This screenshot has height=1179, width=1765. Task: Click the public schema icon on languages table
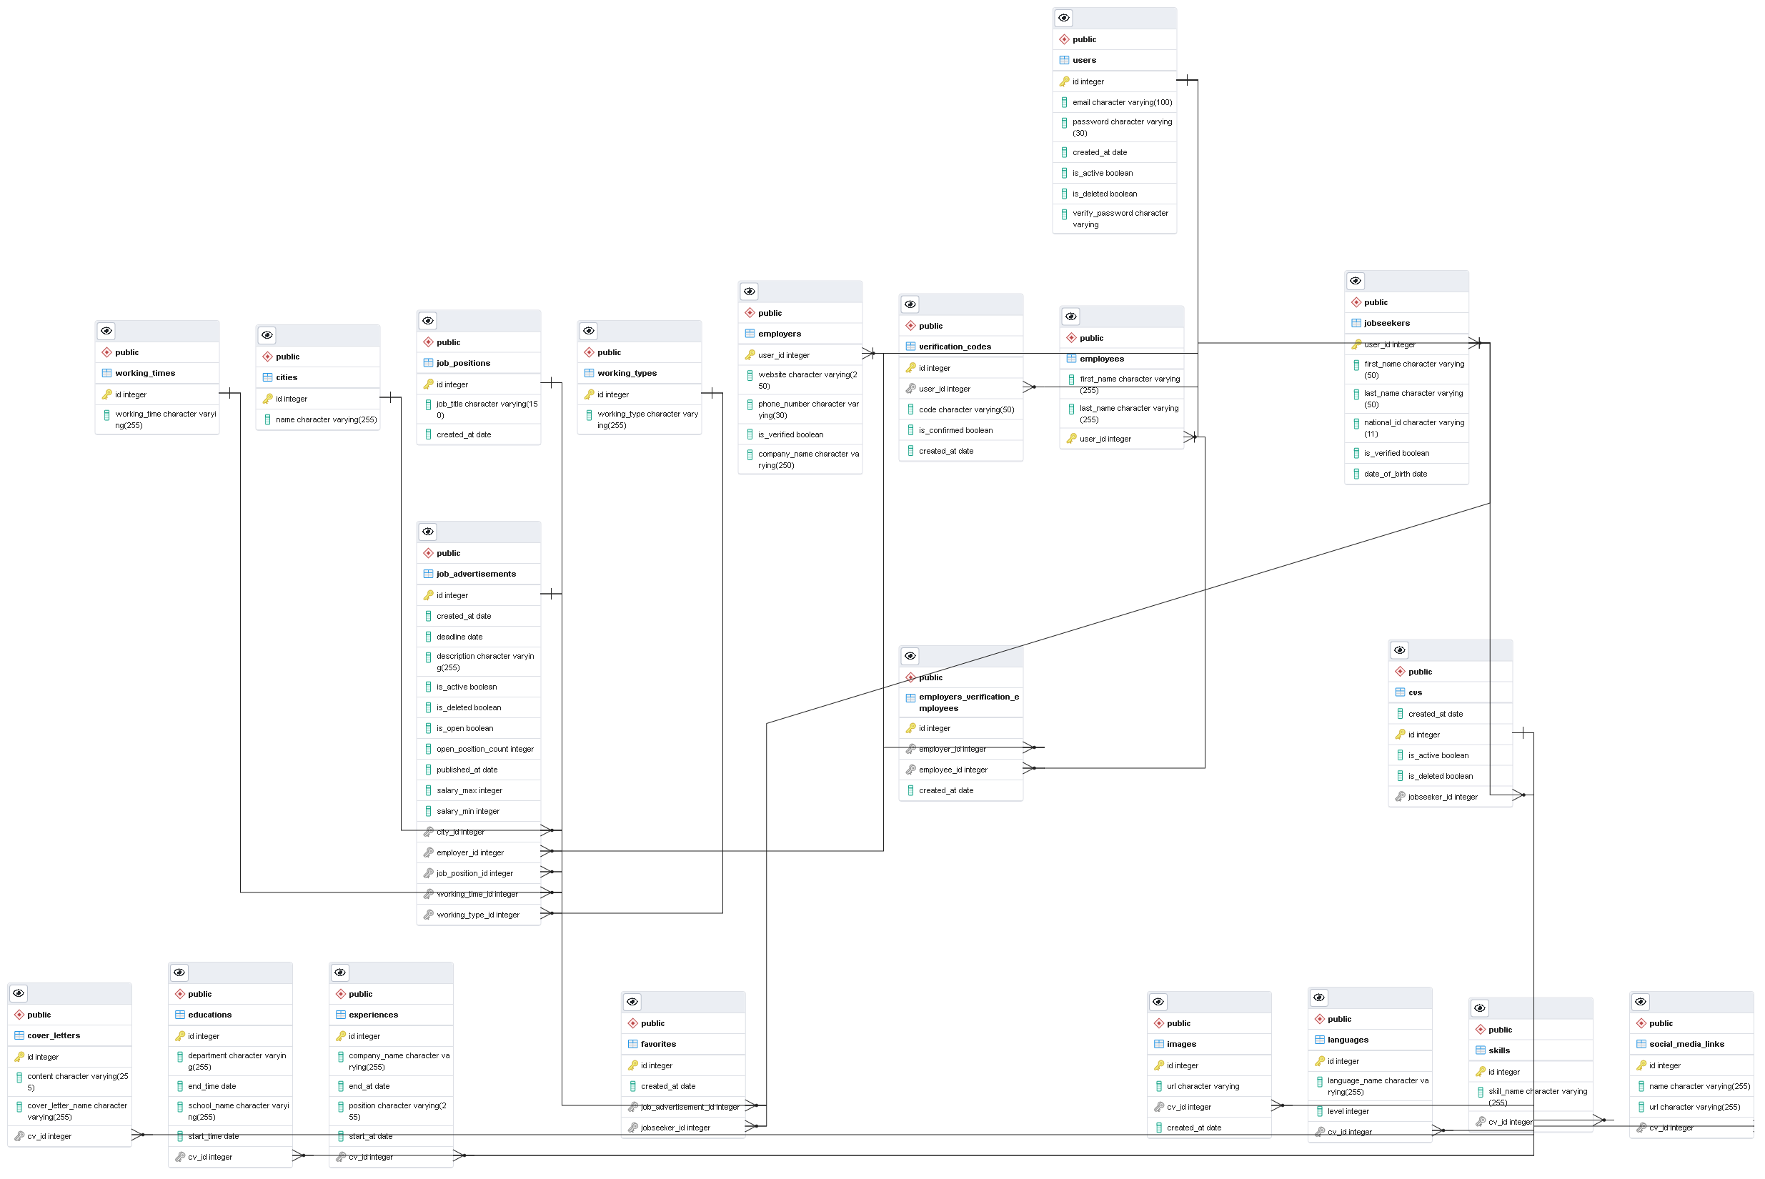pos(1321,1018)
